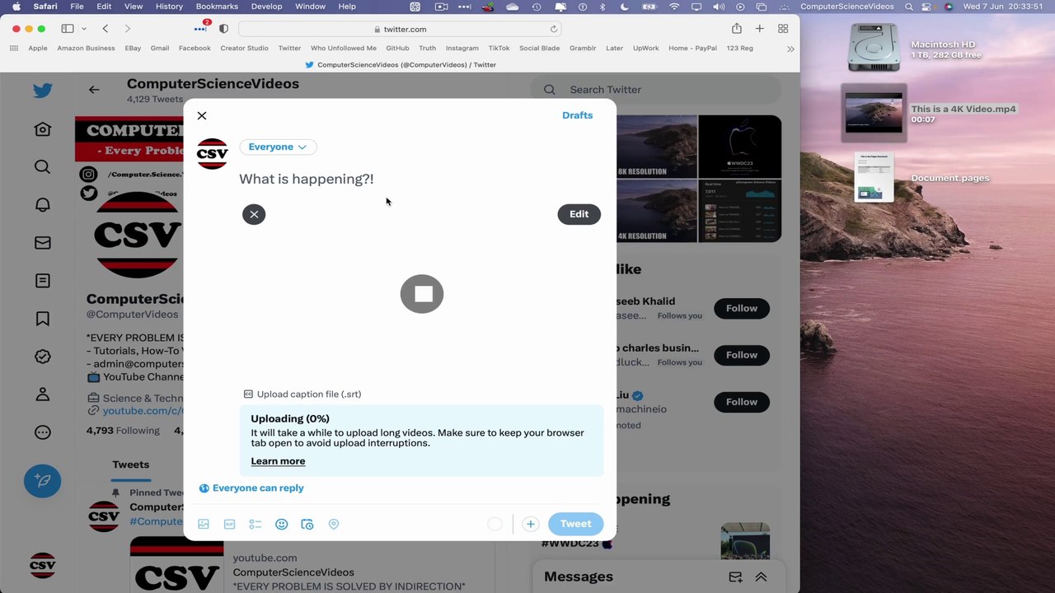The image size is (1055, 593).
Task: Add another tweet with plus button
Action: click(530, 524)
